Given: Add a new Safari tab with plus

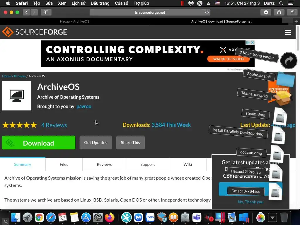Looking at the screenshot, I should pyautogui.click(x=296, y=21).
